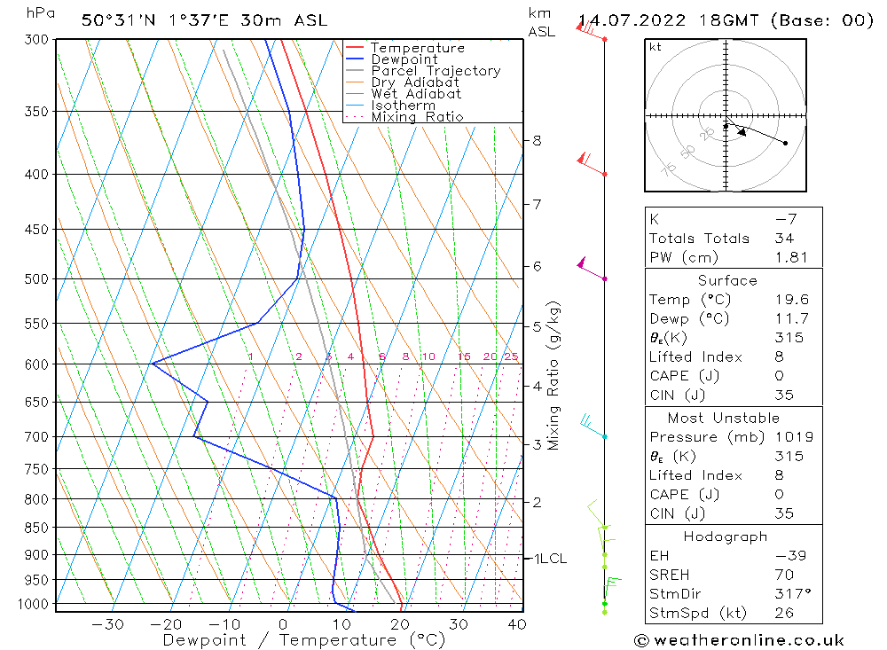Click the 8 km height axis label
The height and width of the screenshot is (650, 887).
click(537, 140)
